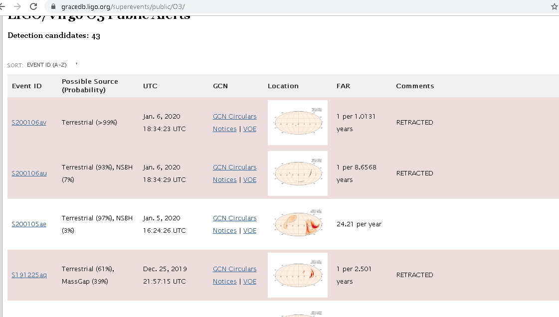Click the UTC column header
559x317 pixels.
click(150, 86)
